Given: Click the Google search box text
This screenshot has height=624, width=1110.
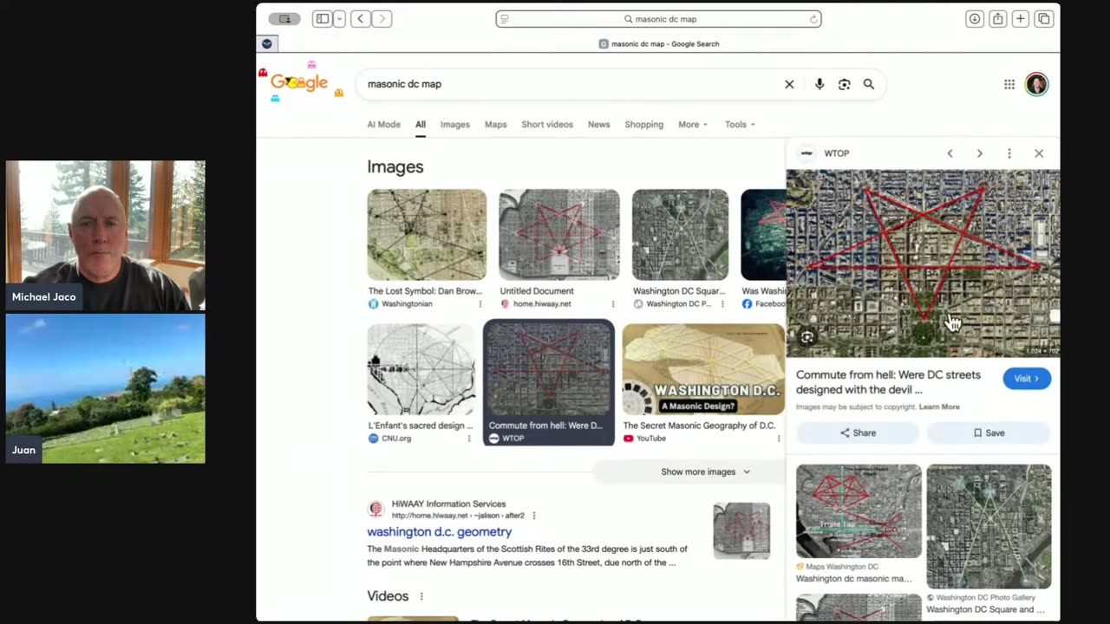Looking at the screenshot, I should [404, 84].
